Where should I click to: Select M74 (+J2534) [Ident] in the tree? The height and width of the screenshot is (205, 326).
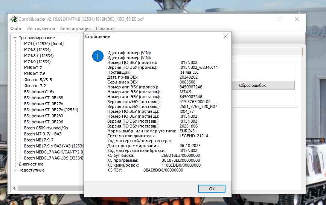(44, 44)
